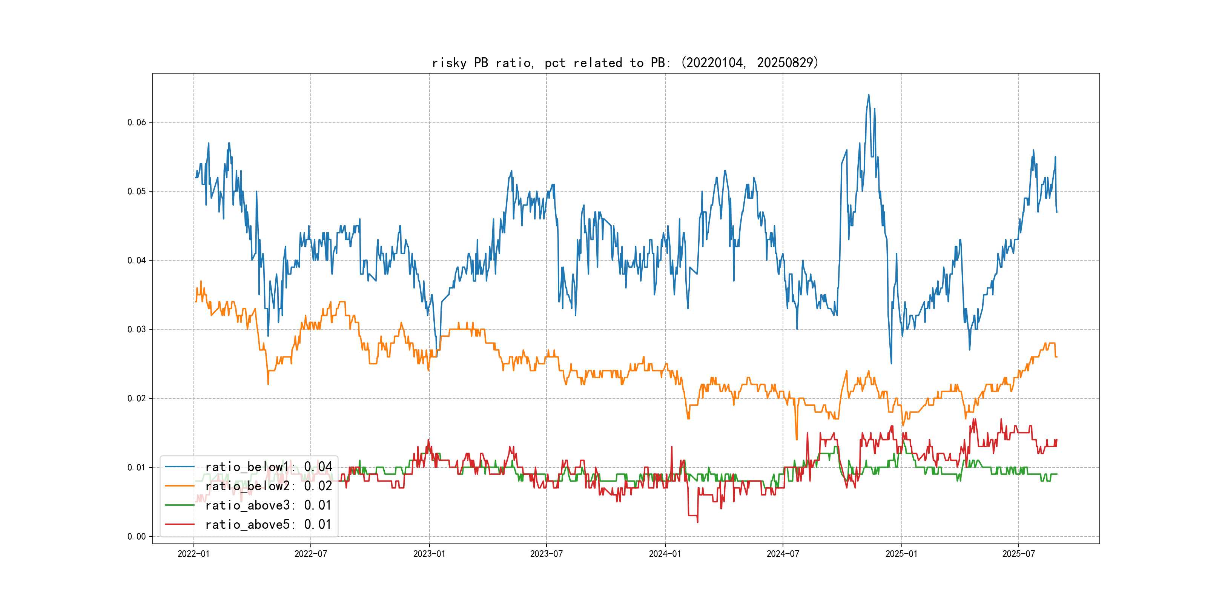Click the 0.00 y-axis tick label

[x=137, y=537]
